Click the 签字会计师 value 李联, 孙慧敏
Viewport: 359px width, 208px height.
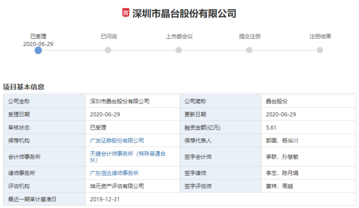pyautogui.click(x=282, y=157)
